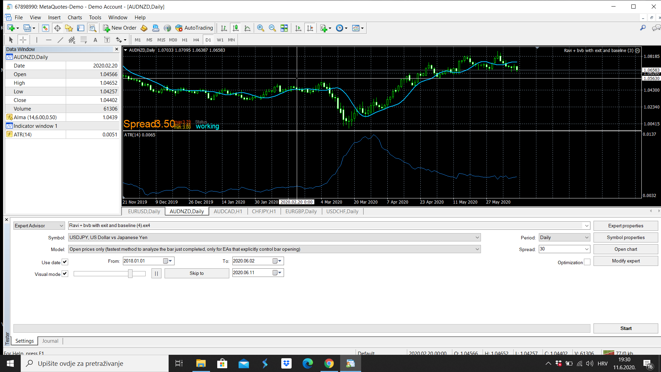Select the horizontal line tool
661x372 pixels.
49,40
